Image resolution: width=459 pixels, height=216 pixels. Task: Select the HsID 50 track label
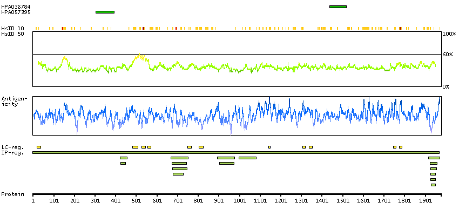click(12, 33)
